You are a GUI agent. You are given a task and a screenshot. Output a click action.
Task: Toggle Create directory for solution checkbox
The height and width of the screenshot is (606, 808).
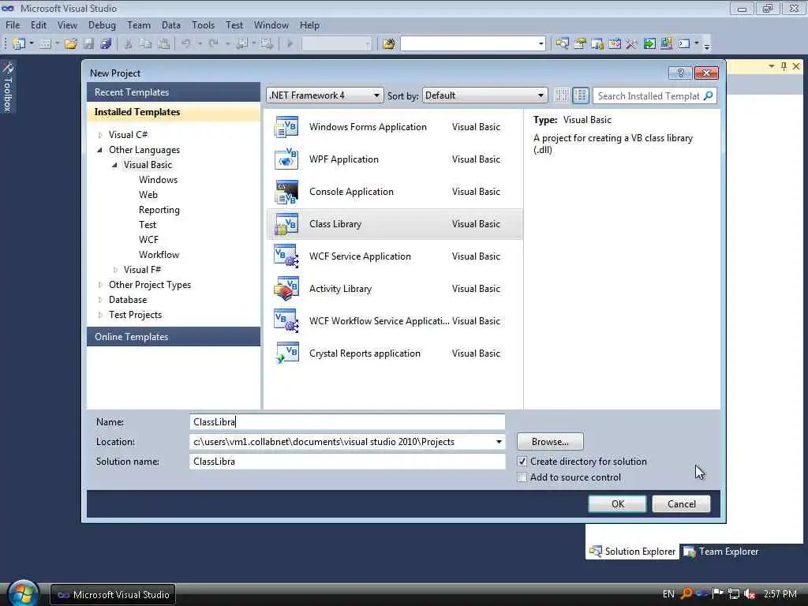coord(522,461)
